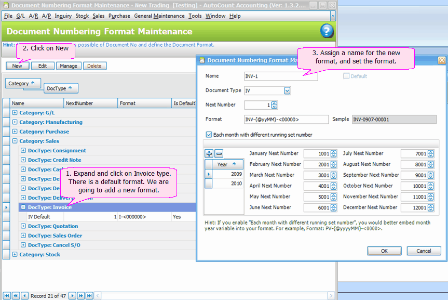
Task: Select DocType: Cancel S/O row
Action: tap(107, 245)
